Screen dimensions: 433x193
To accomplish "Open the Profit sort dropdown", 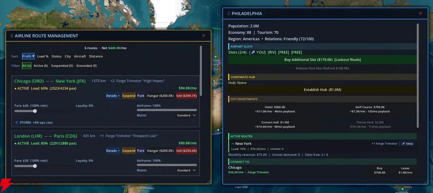I will click(28, 56).
